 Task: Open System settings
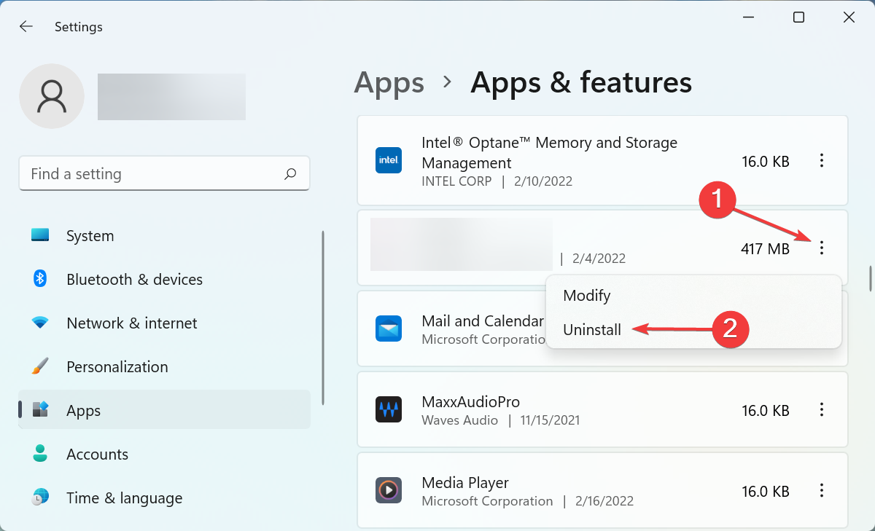click(90, 236)
